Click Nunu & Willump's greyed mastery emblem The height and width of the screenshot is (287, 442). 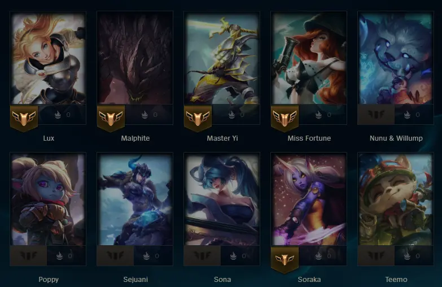pyautogui.click(x=376, y=115)
